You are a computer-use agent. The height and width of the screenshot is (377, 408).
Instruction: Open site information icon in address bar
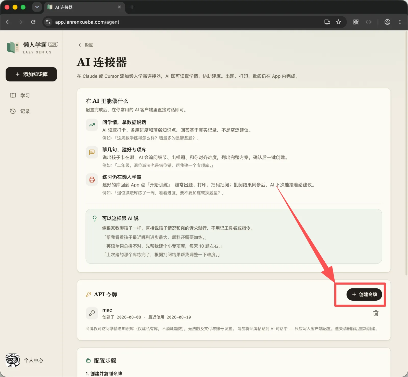(x=48, y=22)
